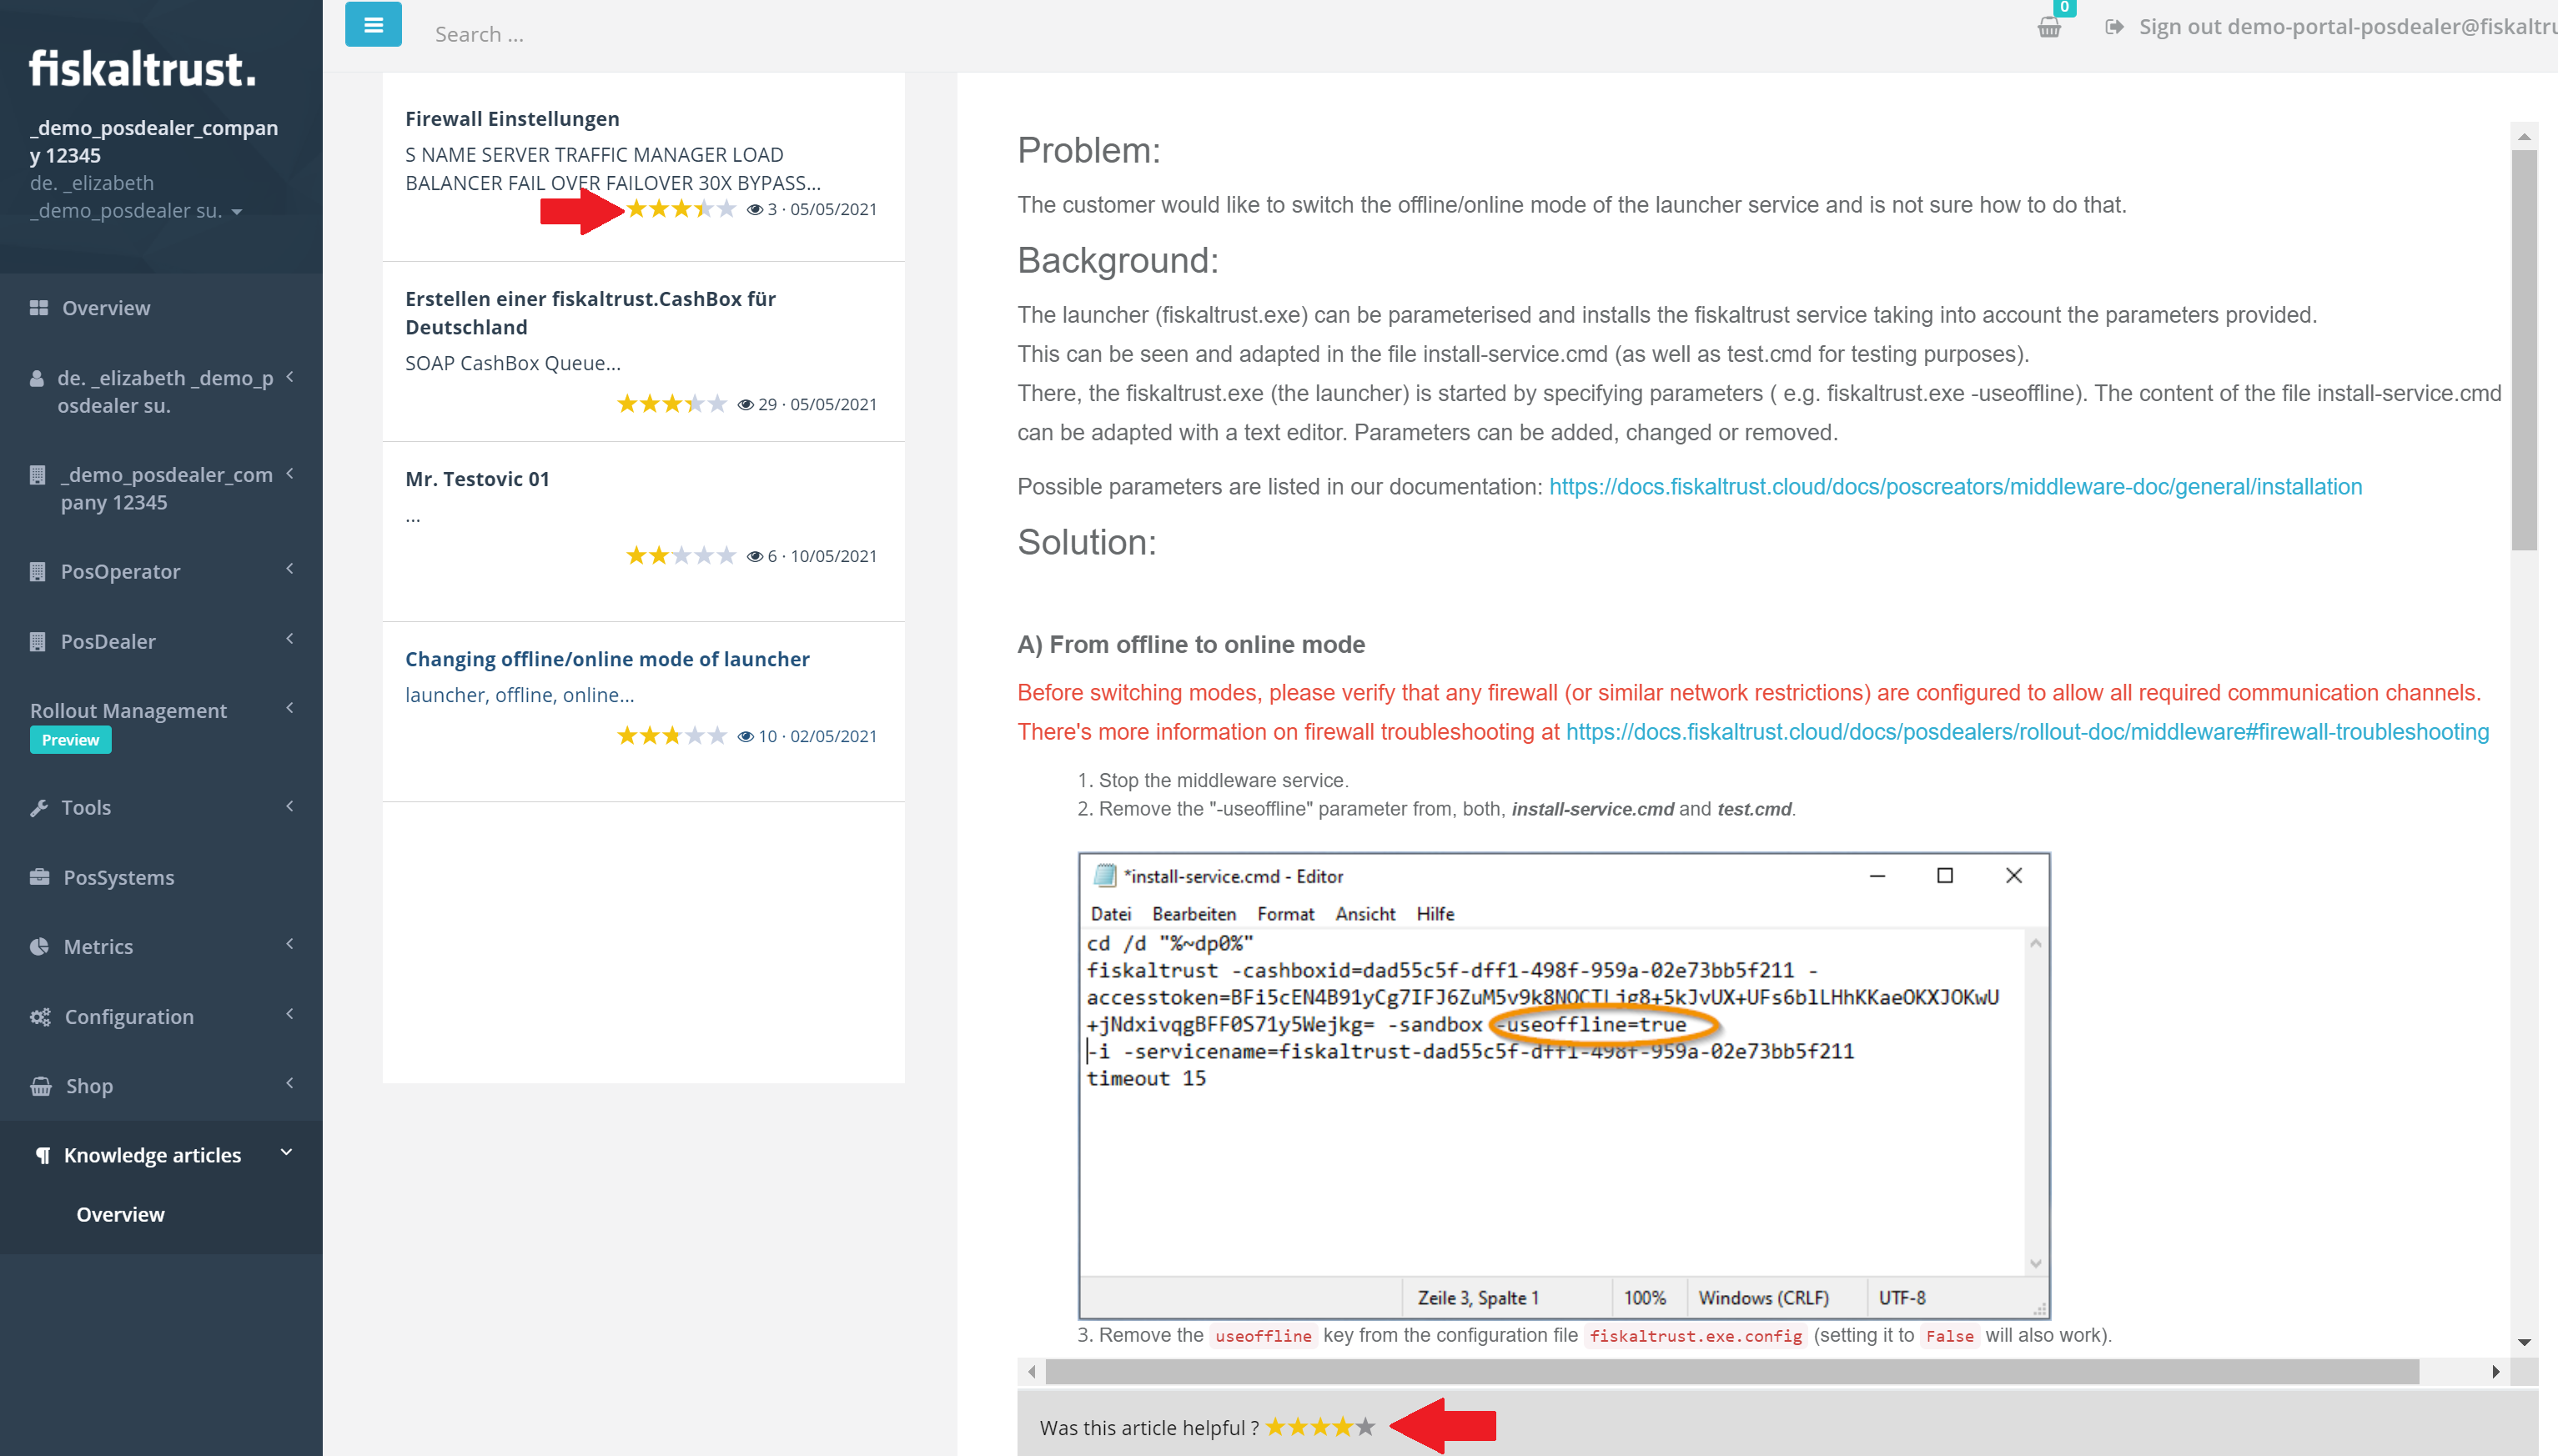This screenshot has height=1456, width=2558.
Task: Click the user icon beside de. _elizabeth
Action: [37, 378]
